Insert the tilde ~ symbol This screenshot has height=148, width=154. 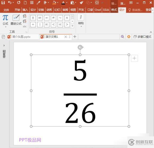pos(60,18)
